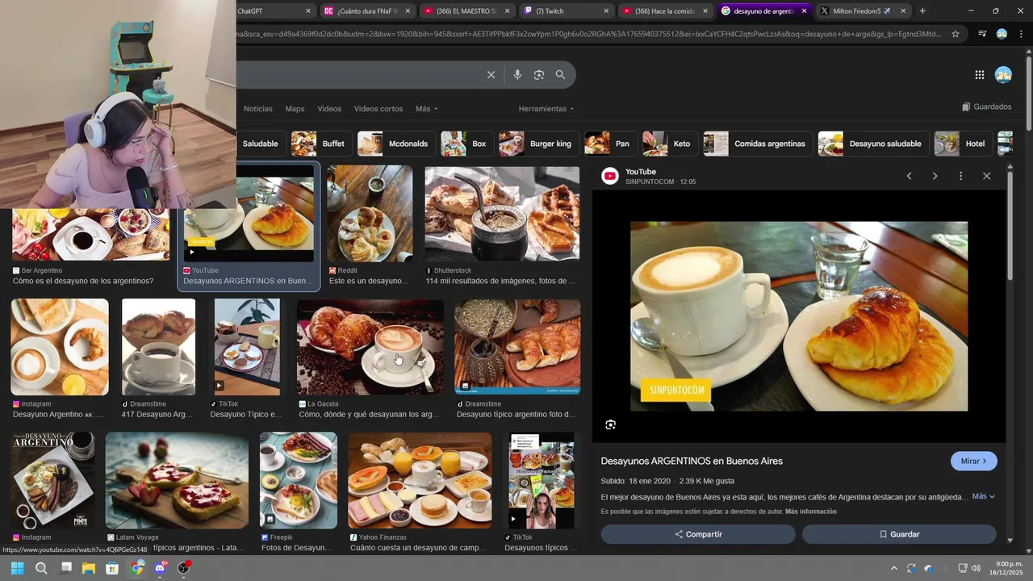Switch to the Milton Friedom5 X tab
This screenshot has width=1033, height=581.
862,10
